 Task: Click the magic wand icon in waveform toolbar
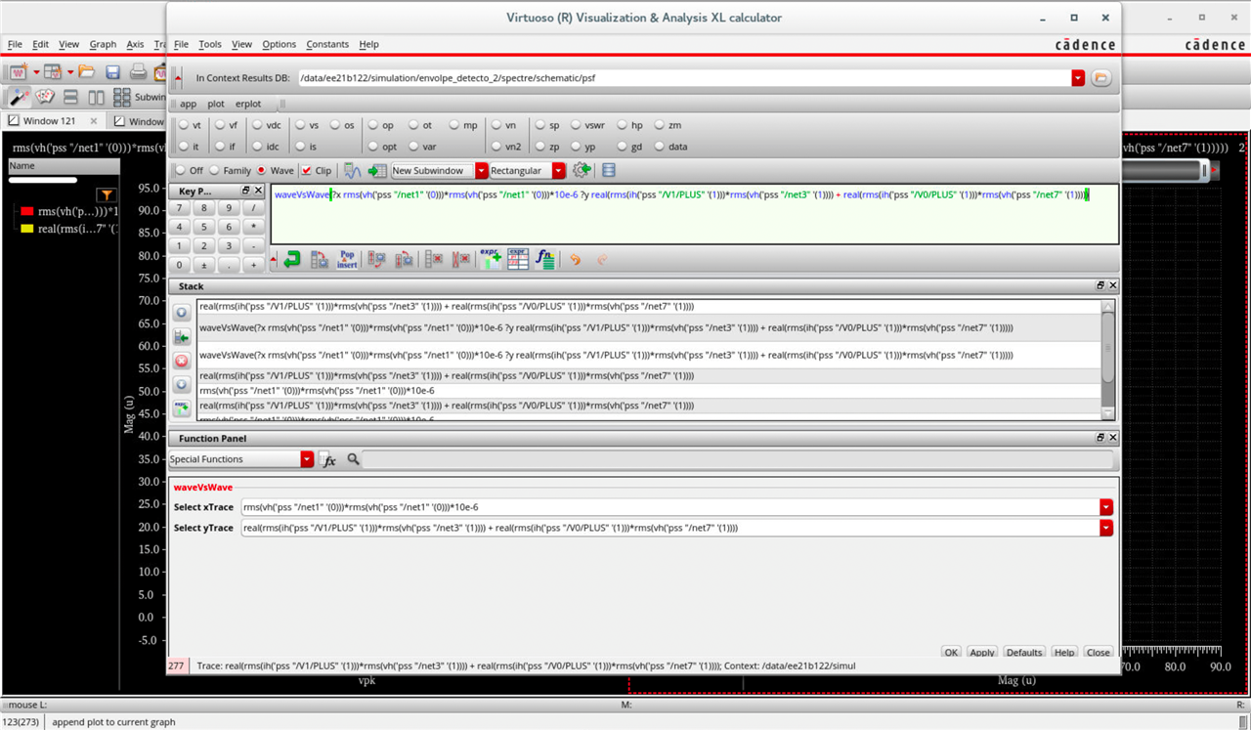pyautogui.click(x=19, y=97)
